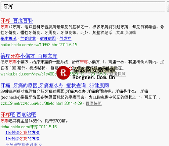Viewport: 169px width, 146px height.
Task: Click the Rongsen.Com.Cn watermark text
Action: [x=94, y=77]
